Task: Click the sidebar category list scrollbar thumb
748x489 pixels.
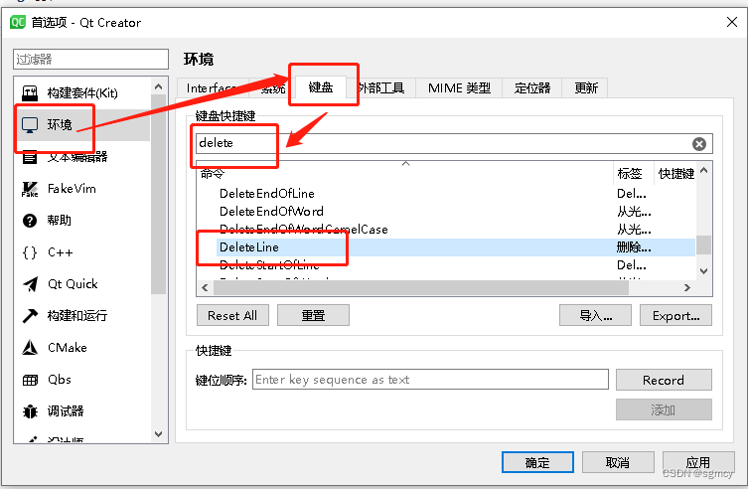Action: (x=159, y=195)
